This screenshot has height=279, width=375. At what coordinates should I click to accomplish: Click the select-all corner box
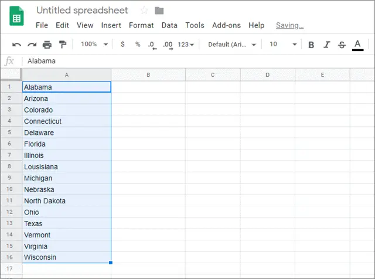click(11, 74)
